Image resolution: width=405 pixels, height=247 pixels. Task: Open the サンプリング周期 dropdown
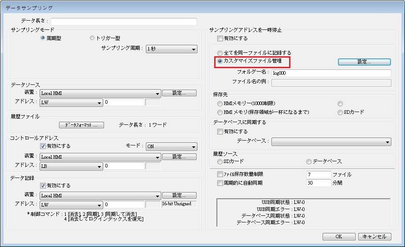(171, 49)
